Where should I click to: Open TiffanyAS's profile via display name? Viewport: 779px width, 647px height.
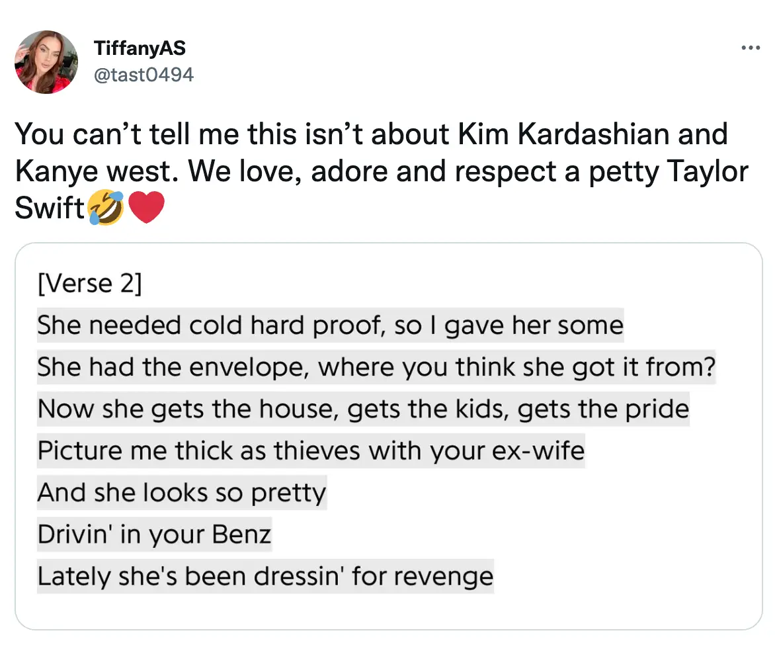[x=140, y=48]
